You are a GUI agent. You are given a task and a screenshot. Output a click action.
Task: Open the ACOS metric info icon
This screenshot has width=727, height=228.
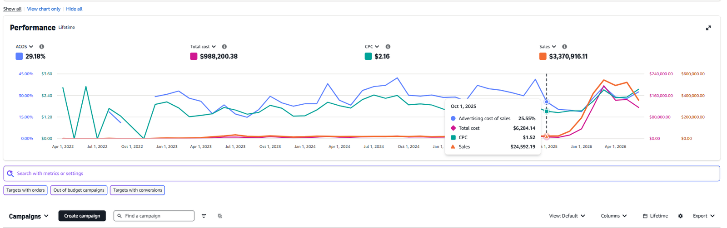coord(42,47)
